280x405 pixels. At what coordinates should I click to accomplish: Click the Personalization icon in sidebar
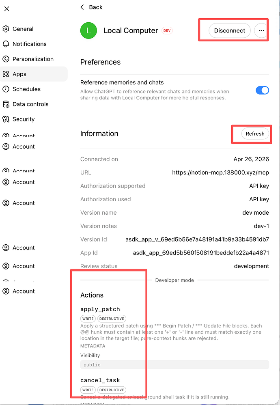point(6,59)
